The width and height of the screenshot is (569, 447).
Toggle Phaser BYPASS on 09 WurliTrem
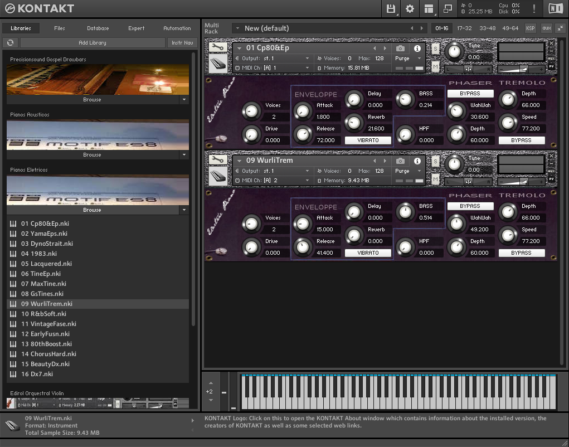470,206
